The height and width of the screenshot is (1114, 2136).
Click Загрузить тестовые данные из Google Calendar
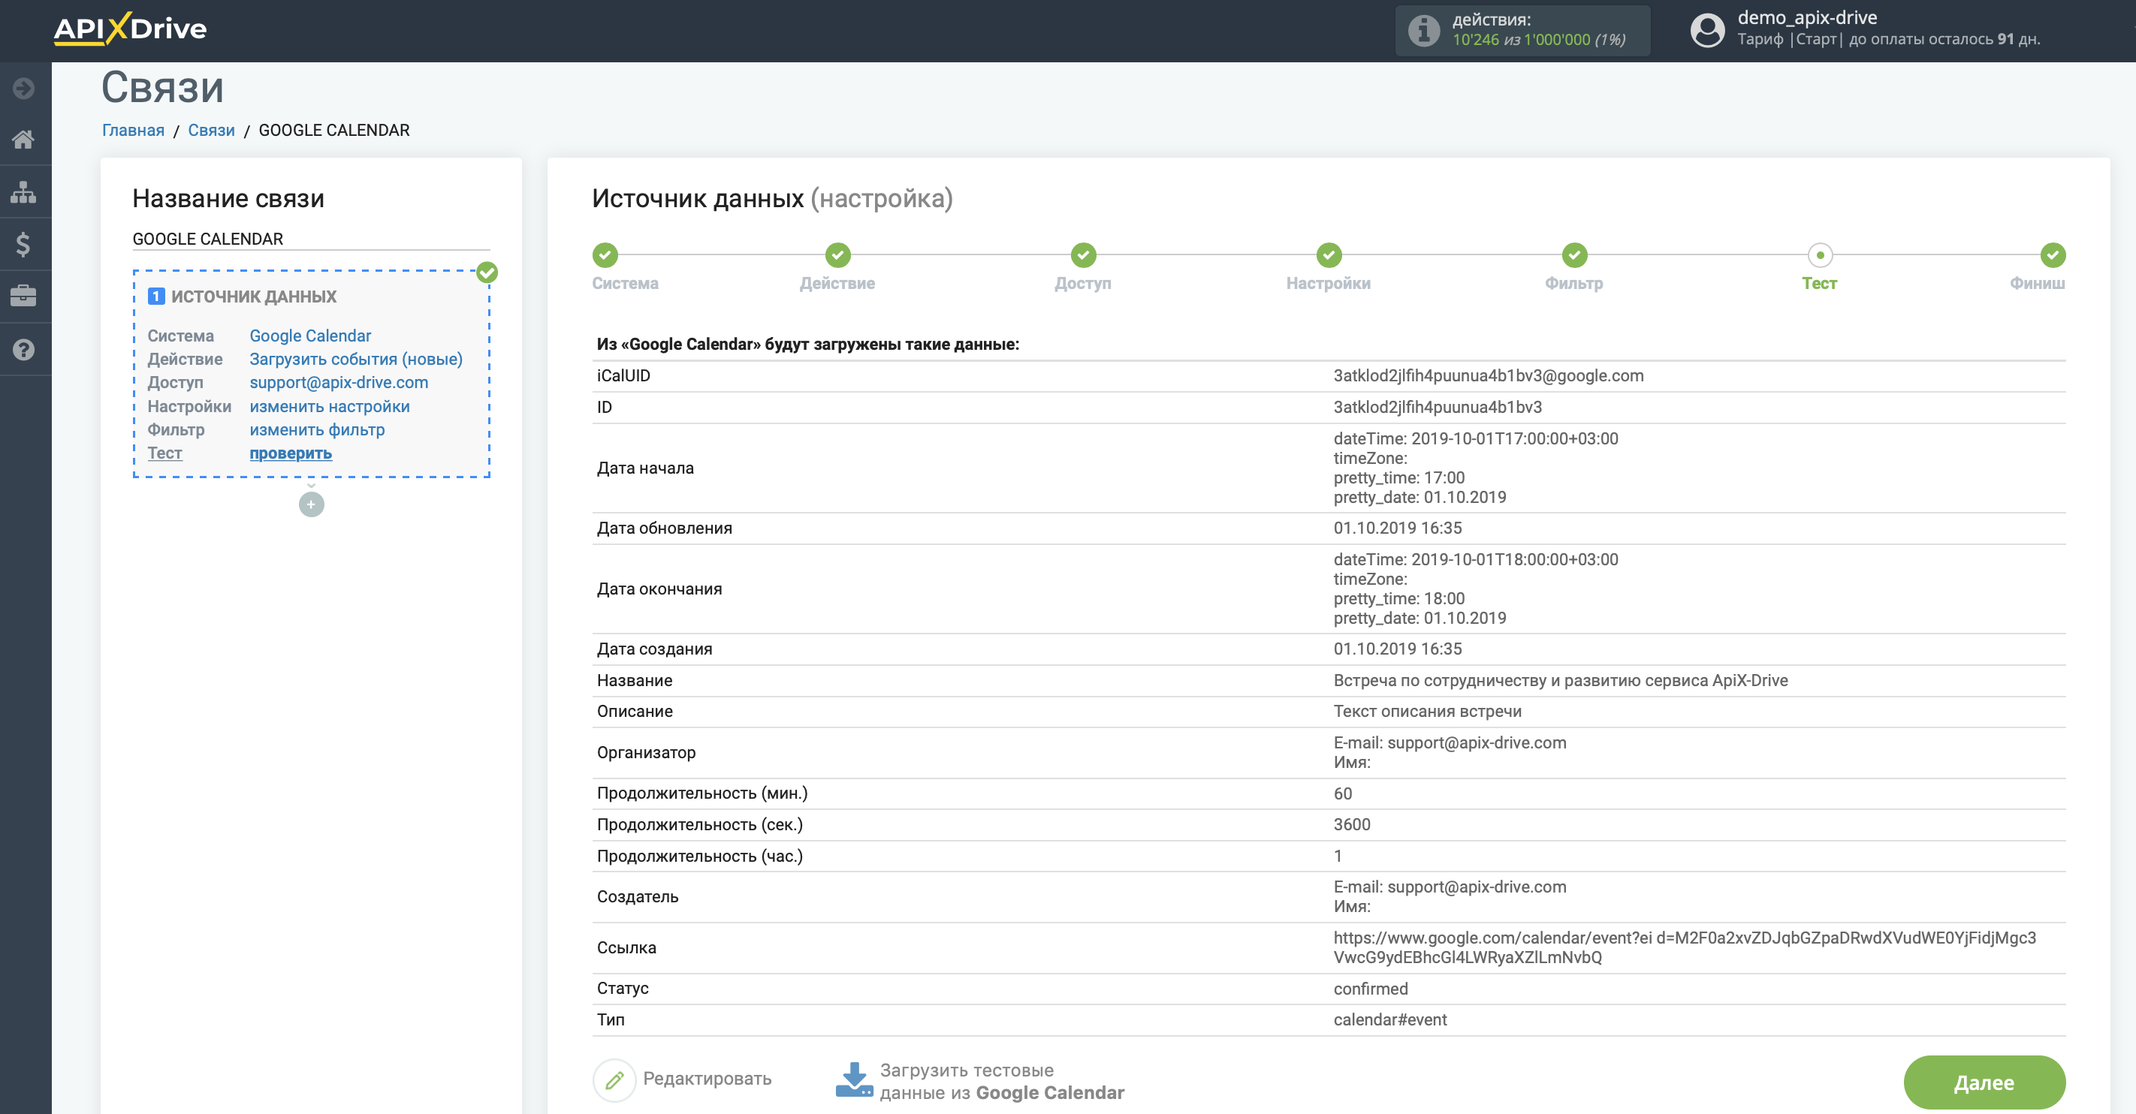[x=1002, y=1081]
